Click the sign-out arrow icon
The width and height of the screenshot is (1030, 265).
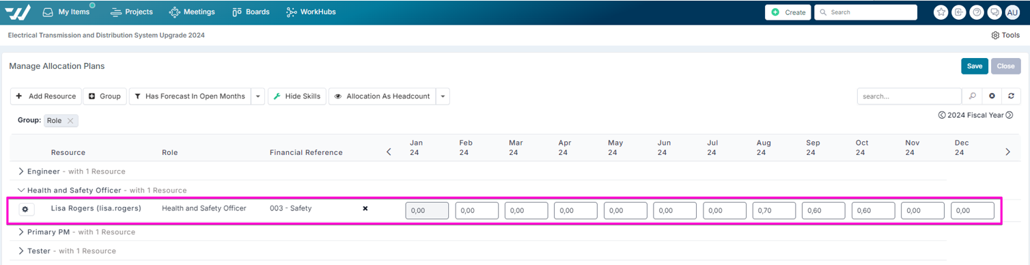coord(959,12)
